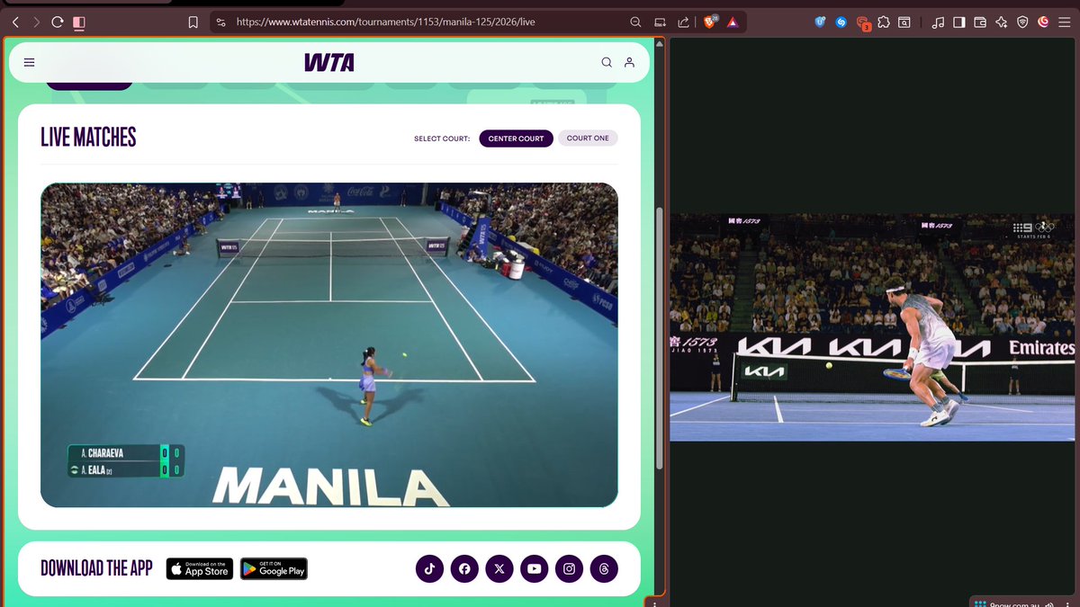1080x607 pixels.
Task: Open the TikTok social icon
Action: pyautogui.click(x=429, y=568)
